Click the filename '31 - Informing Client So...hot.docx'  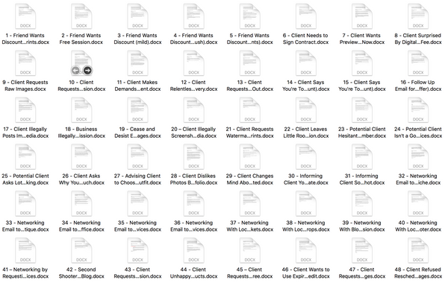point(362,179)
